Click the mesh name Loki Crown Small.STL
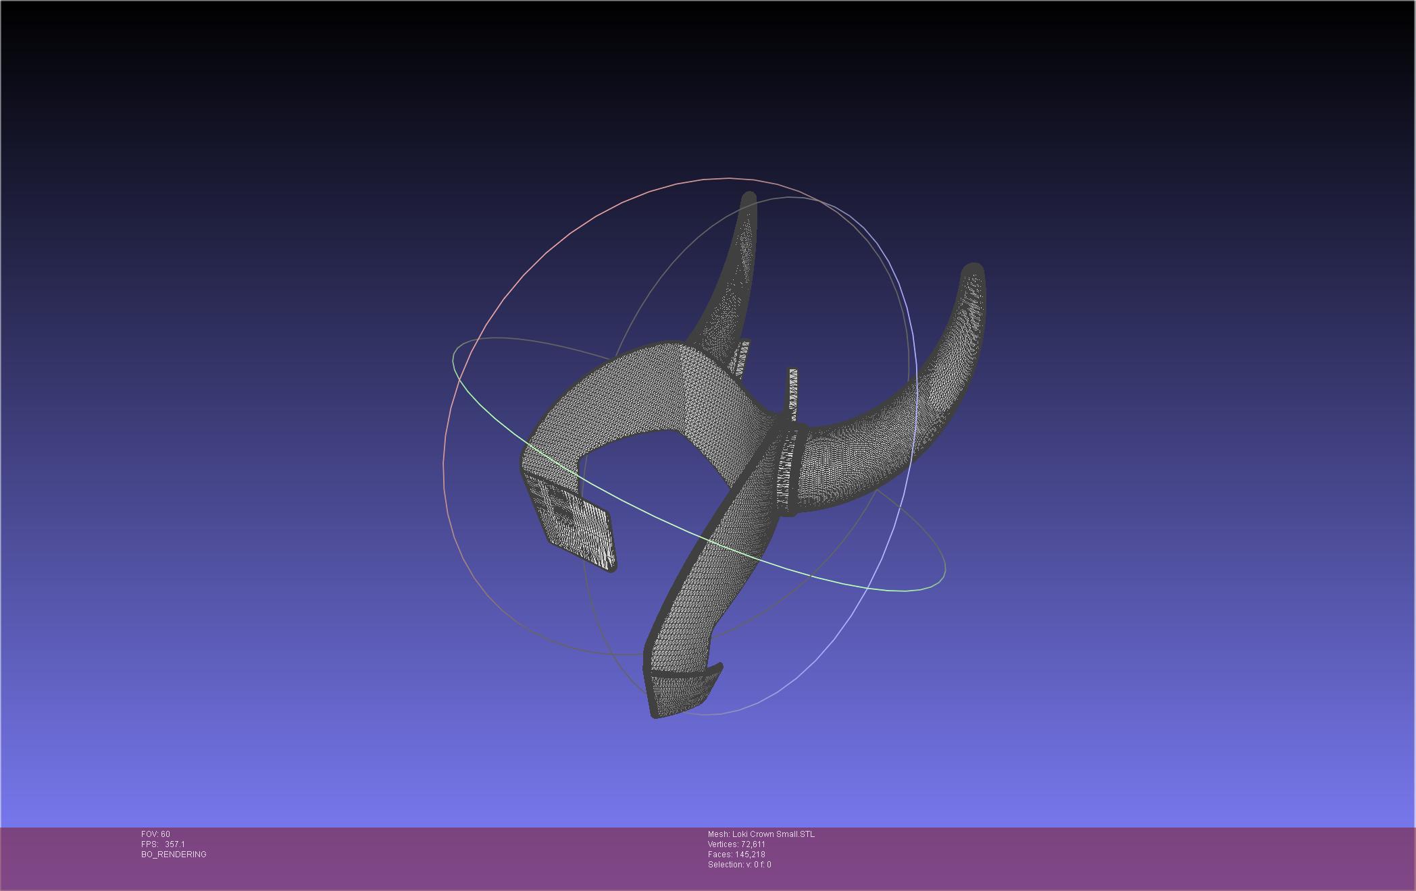Viewport: 1416px width, 891px height. 761,834
